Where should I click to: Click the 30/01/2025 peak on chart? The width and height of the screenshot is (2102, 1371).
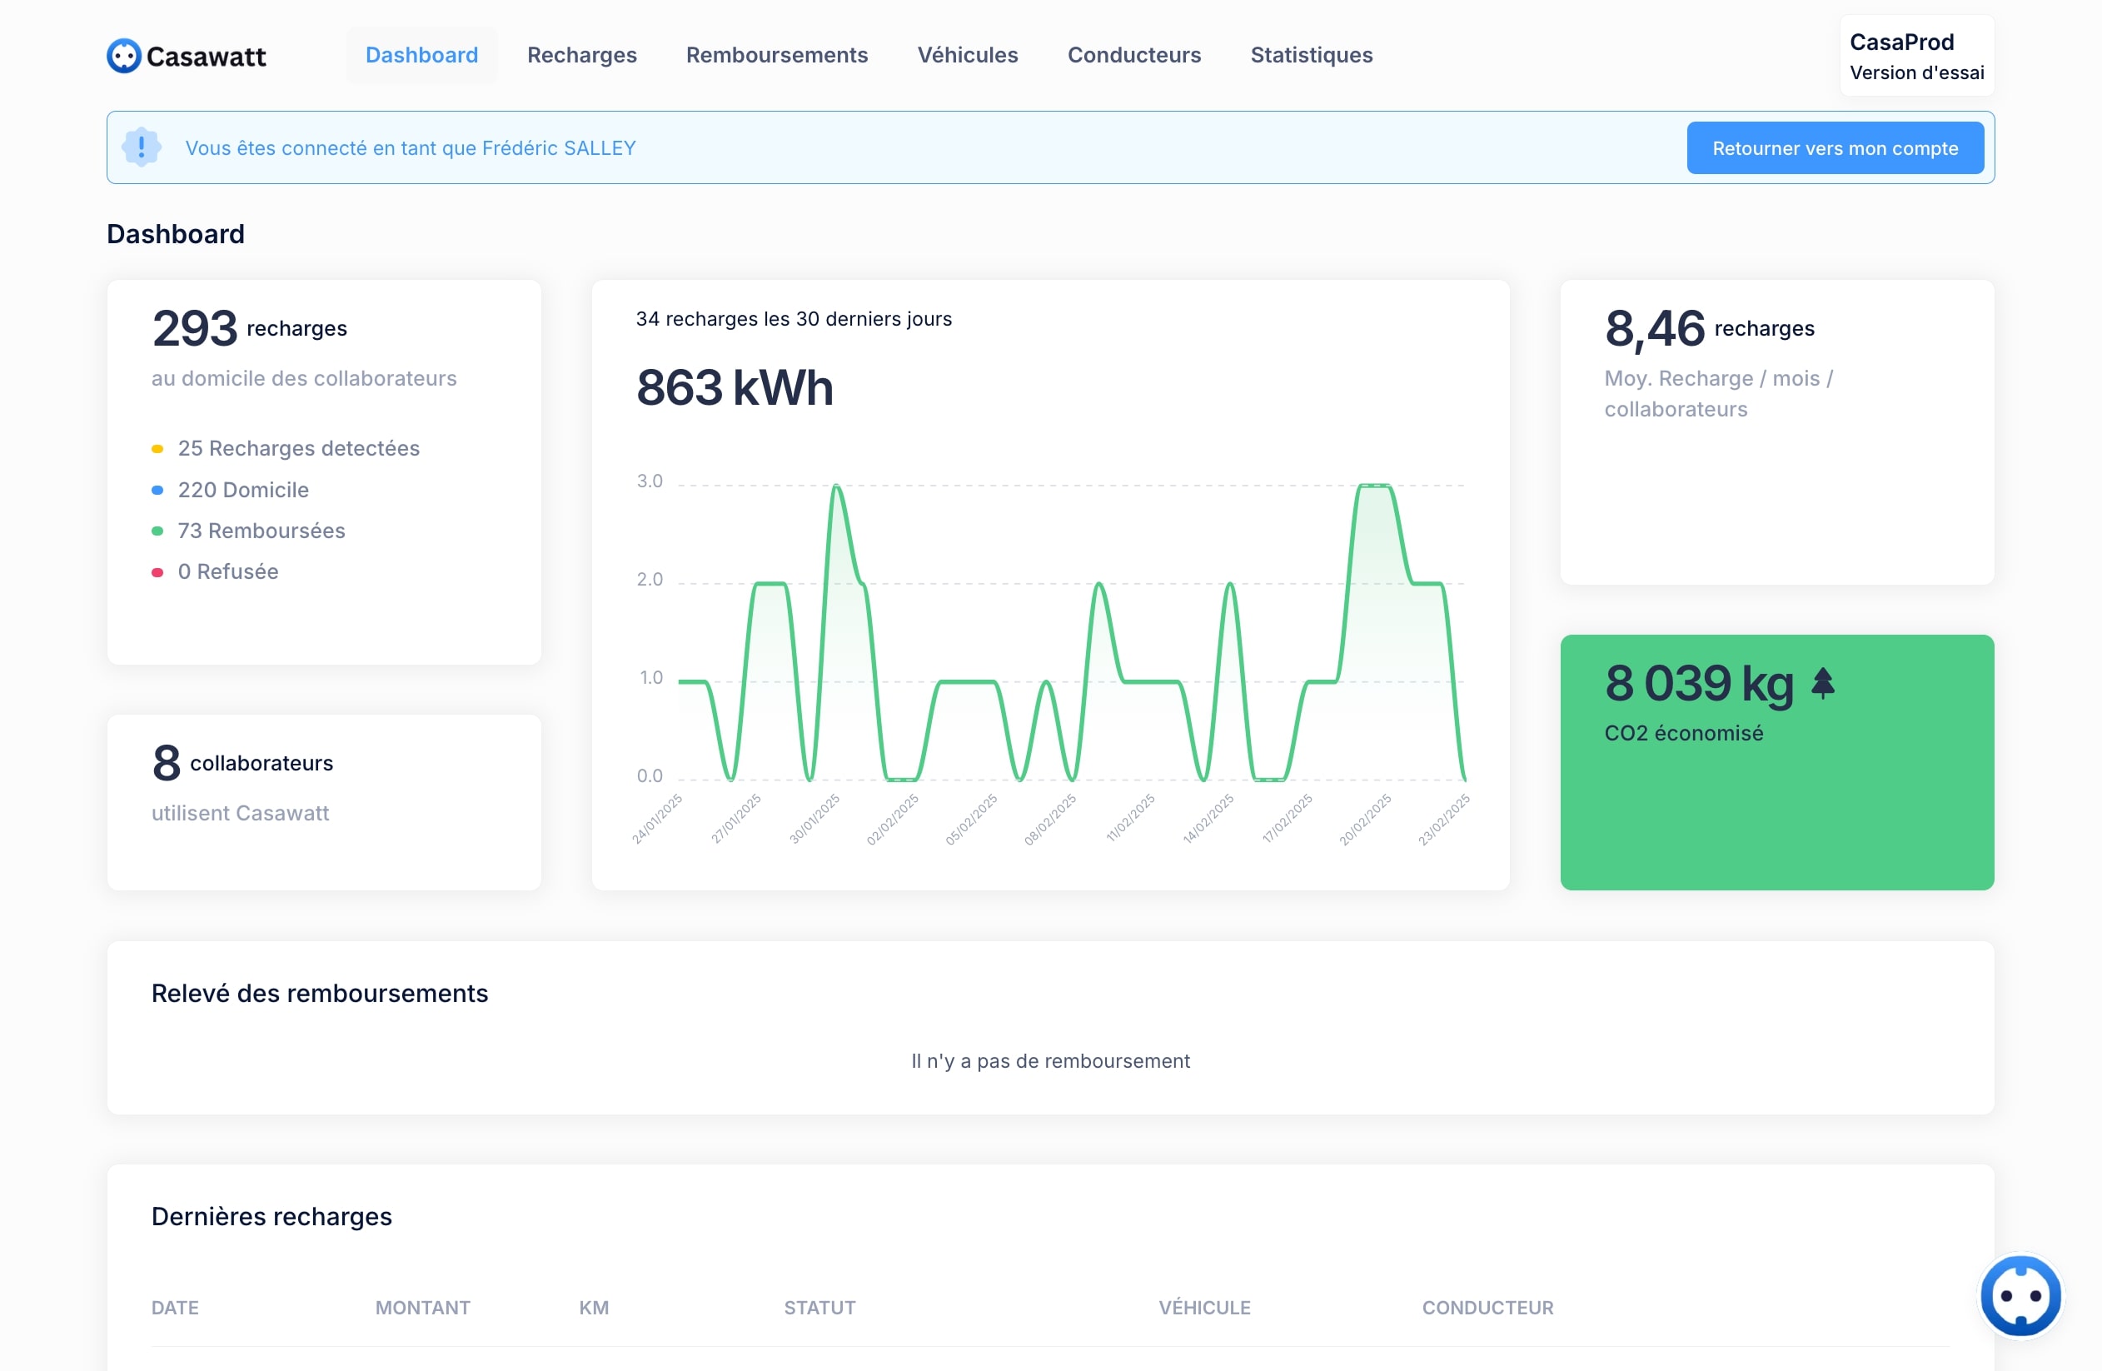pos(835,486)
